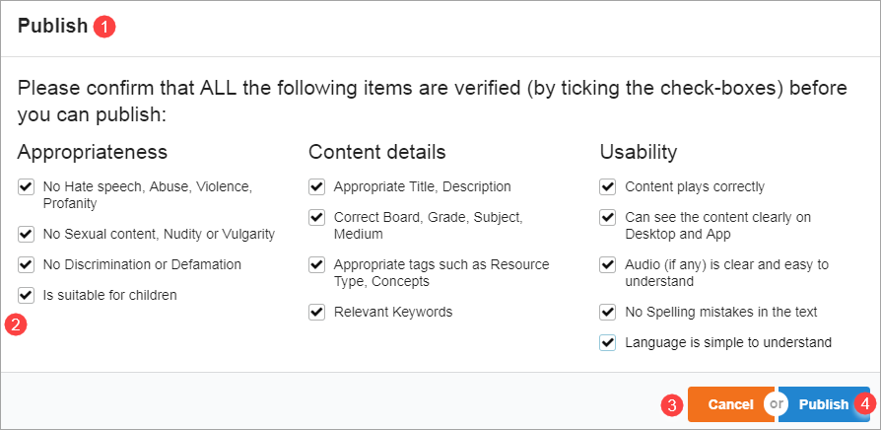881x430 pixels.
Task: Untick Audio is clear checkbox
Action: coord(608,264)
